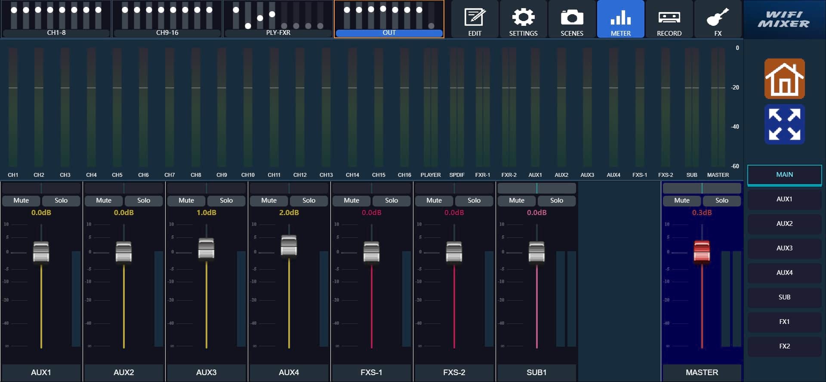This screenshot has width=826, height=382.
Task: Open the EDIT panel
Action: (475, 19)
